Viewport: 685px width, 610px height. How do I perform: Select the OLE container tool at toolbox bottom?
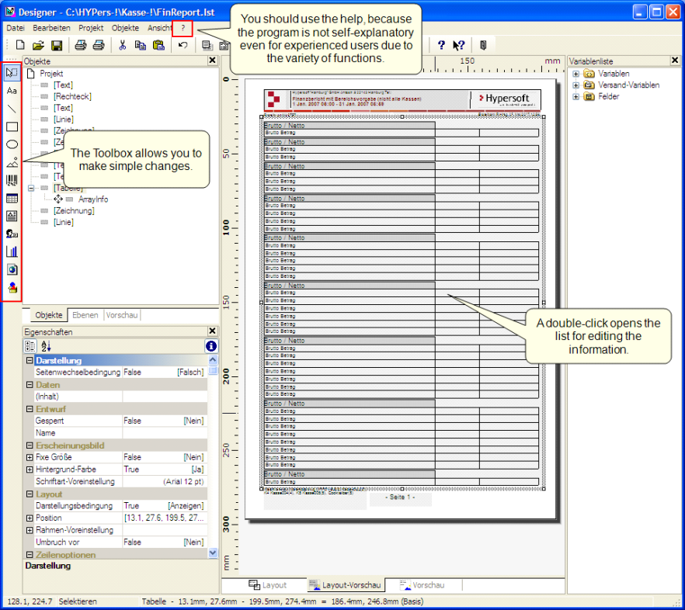click(x=12, y=288)
